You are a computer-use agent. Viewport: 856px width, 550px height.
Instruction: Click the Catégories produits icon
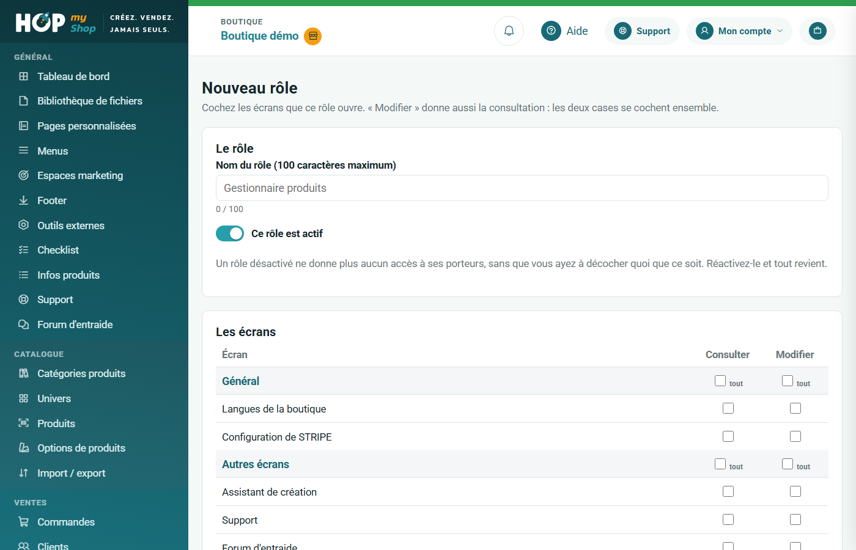pyautogui.click(x=24, y=373)
